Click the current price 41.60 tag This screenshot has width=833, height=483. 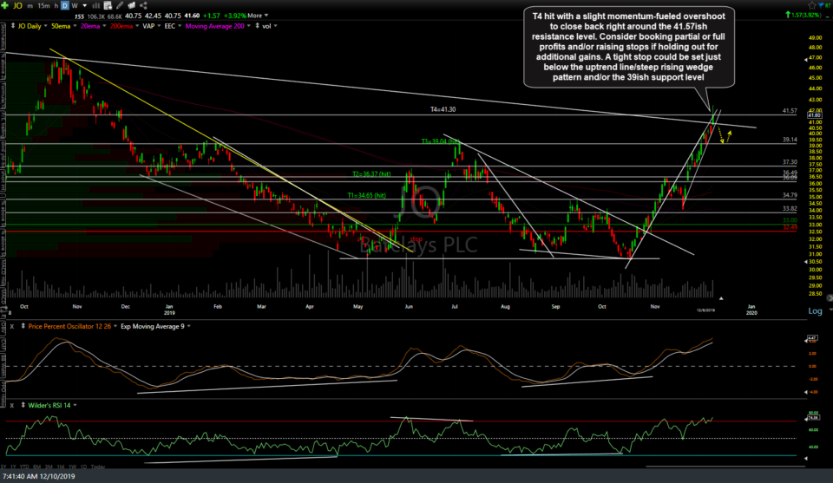(x=815, y=114)
